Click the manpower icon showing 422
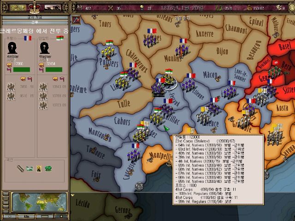 80,8
